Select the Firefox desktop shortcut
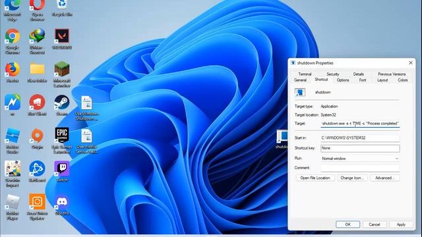 [x=13, y=72]
